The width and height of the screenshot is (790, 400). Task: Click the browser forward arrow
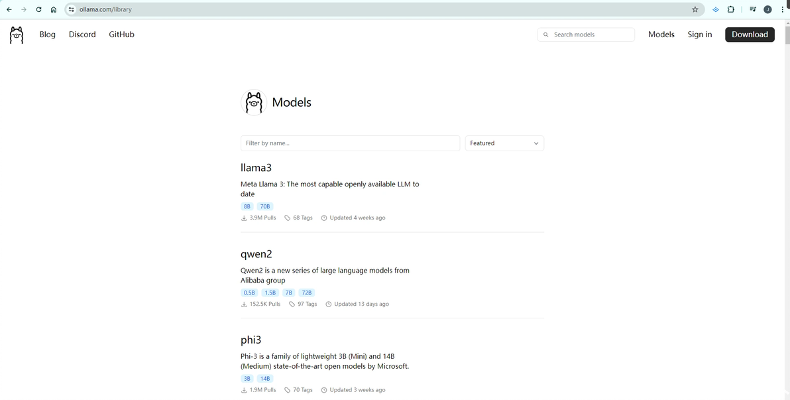pos(24,9)
